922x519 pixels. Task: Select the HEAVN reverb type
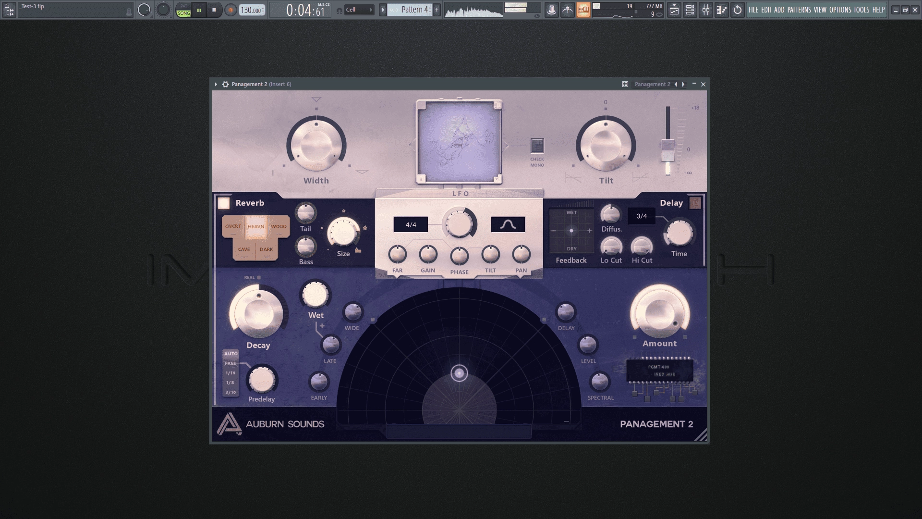coord(256,226)
